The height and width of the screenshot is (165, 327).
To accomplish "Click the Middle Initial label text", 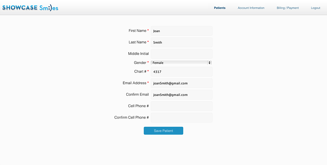I will tap(138, 54).
